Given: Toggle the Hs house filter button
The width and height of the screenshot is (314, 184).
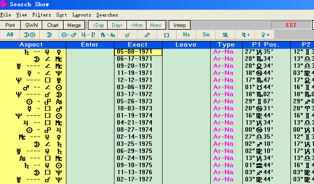Looking at the screenshot, I should (186, 35).
